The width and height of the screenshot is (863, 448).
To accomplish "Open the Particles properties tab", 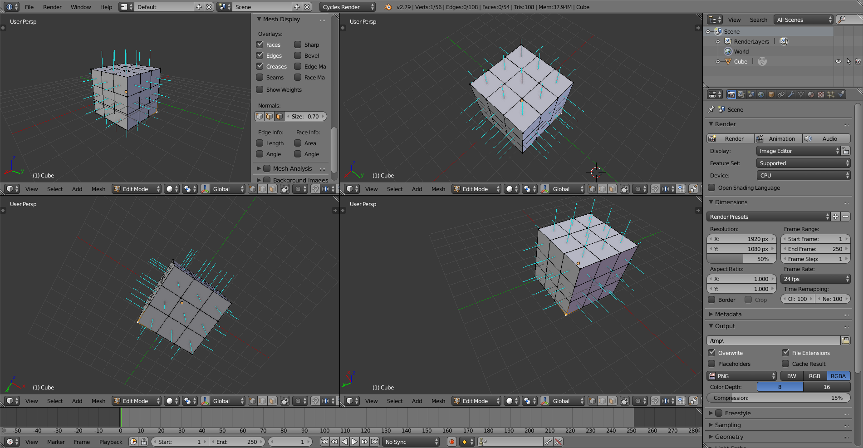I will point(831,94).
